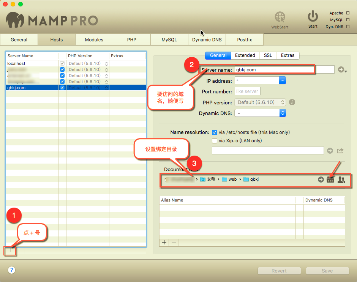Add an alias name with plus
The image size is (357, 282).
pos(164,243)
